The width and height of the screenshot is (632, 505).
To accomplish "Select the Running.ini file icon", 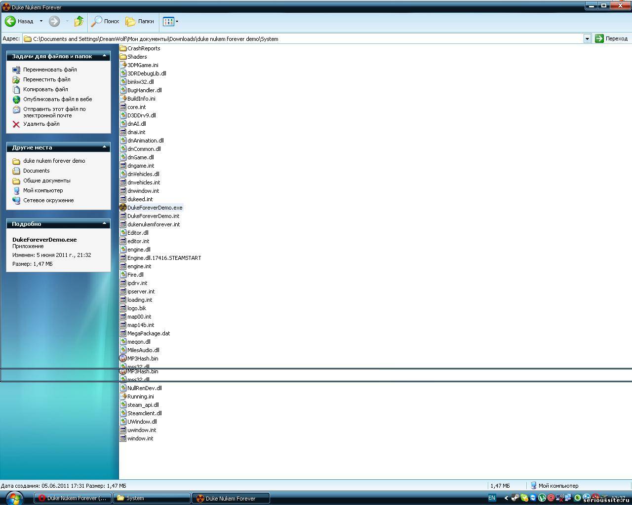I will click(123, 397).
